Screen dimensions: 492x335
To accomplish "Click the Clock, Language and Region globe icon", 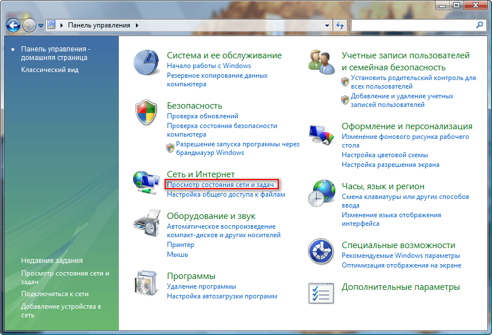I will coord(322,193).
